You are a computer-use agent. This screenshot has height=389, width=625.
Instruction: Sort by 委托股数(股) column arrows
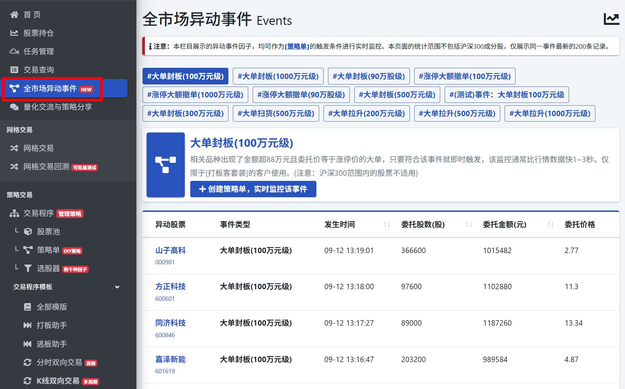coord(469,224)
